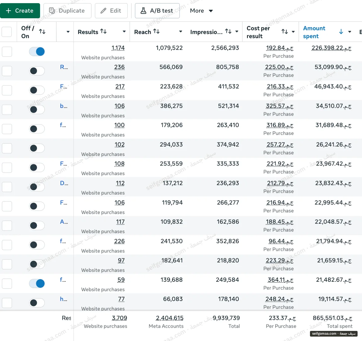Open the campaign link starting with A
The height and width of the screenshot is (341, 362).
click(x=64, y=222)
